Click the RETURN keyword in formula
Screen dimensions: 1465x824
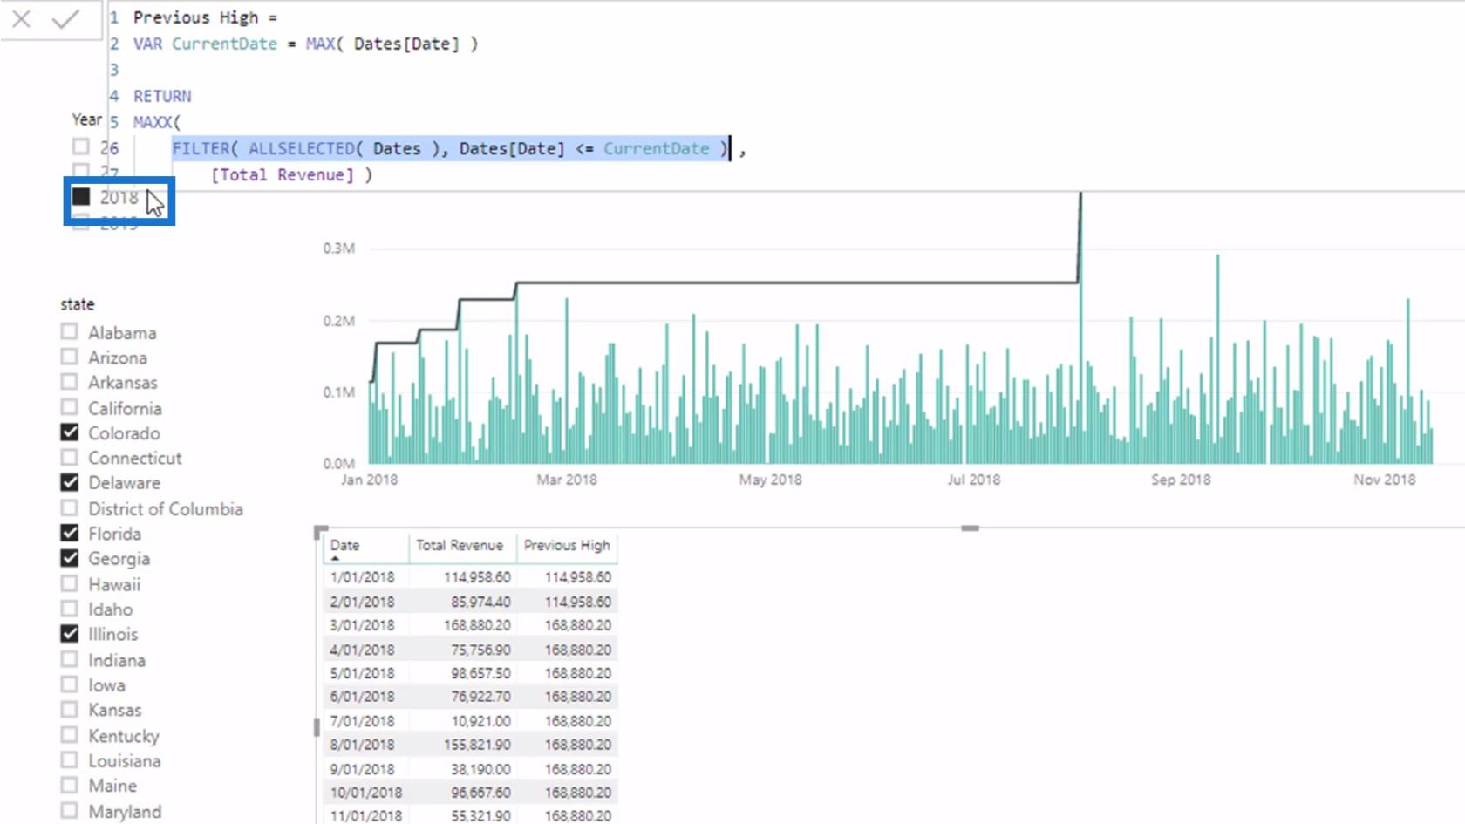(162, 96)
